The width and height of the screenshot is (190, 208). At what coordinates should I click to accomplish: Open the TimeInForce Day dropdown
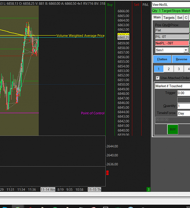pyautogui.click(x=184, y=113)
